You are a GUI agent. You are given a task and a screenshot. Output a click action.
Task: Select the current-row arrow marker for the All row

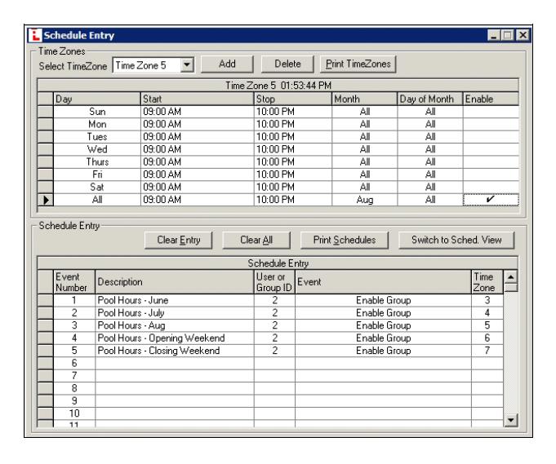coord(46,200)
